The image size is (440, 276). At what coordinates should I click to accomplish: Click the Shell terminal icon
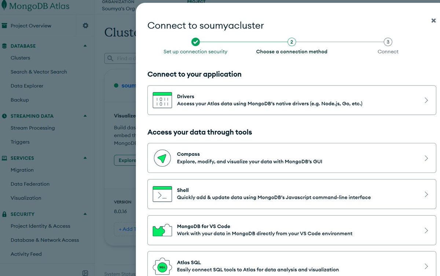162,194
